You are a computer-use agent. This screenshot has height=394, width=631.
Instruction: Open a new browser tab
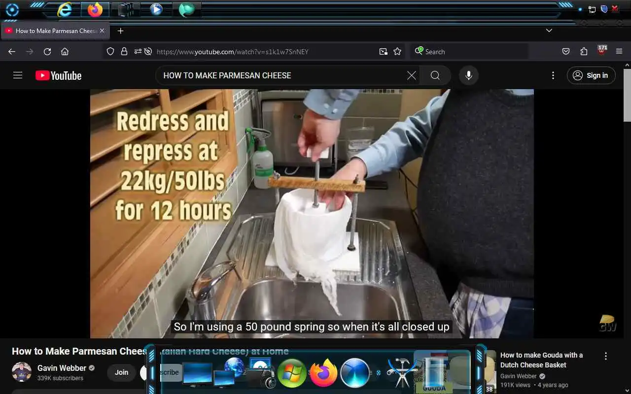pyautogui.click(x=120, y=31)
